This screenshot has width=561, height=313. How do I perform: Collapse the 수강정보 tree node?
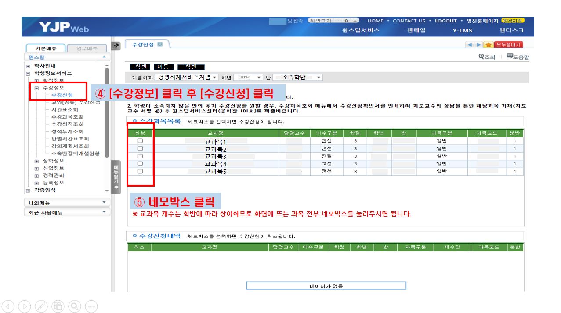tap(36, 88)
